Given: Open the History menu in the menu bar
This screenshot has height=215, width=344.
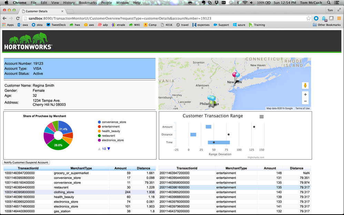Looking at the screenshot, I should (69, 3).
